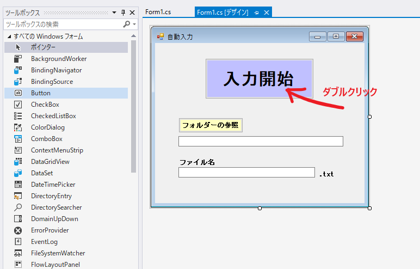The image size is (420, 269).
Task: Select the DateTimePicker label in toolbox
Action: (x=53, y=185)
